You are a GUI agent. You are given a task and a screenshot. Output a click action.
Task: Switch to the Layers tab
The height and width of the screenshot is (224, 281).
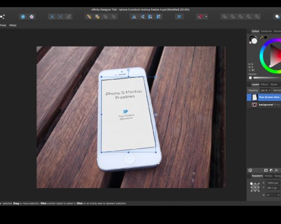pyautogui.click(x=255, y=85)
